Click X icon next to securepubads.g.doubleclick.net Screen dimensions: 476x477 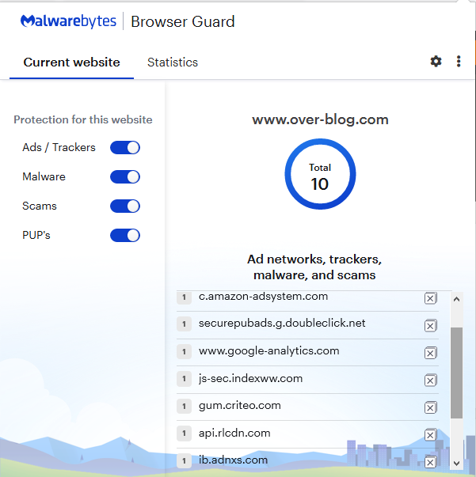point(430,326)
